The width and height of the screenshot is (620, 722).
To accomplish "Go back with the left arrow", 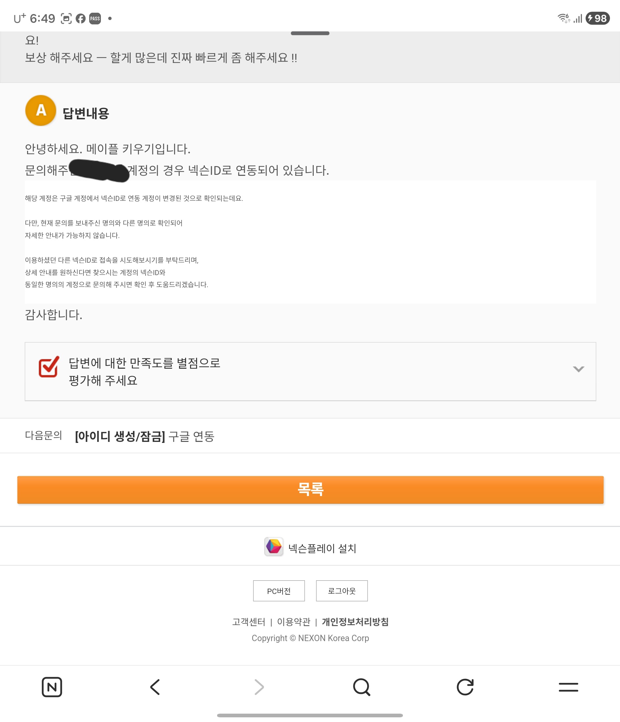I will (x=155, y=687).
